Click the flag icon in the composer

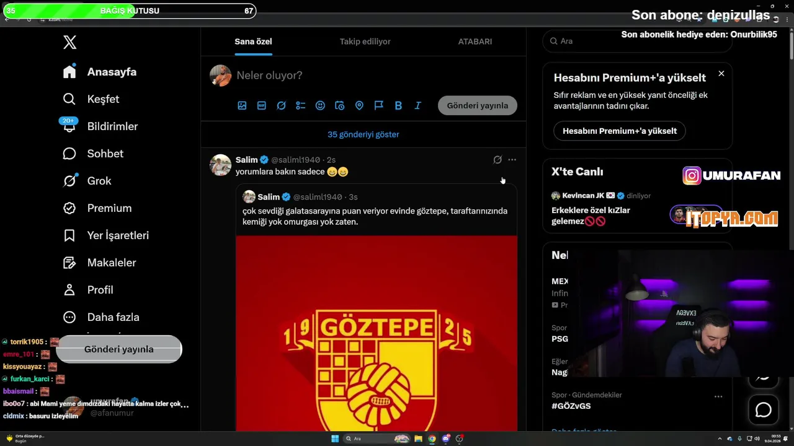(378, 106)
